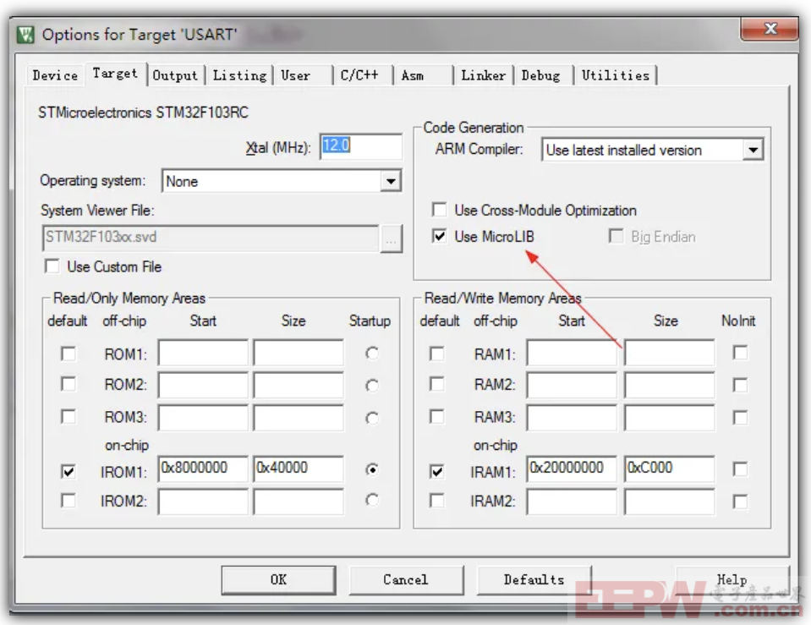Edit the IRAM1 Start field 0x20000000
This screenshot has height=625, width=811.
[572, 469]
